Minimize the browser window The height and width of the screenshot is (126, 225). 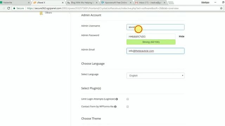pyautogui.click(x=215, y=2)
